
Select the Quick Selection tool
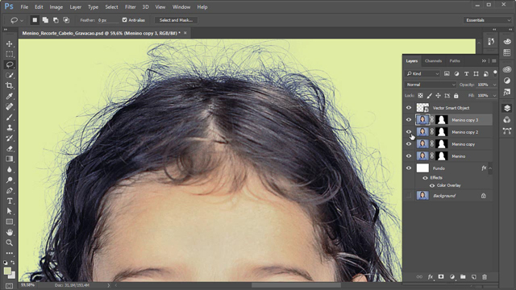(9, 75)
